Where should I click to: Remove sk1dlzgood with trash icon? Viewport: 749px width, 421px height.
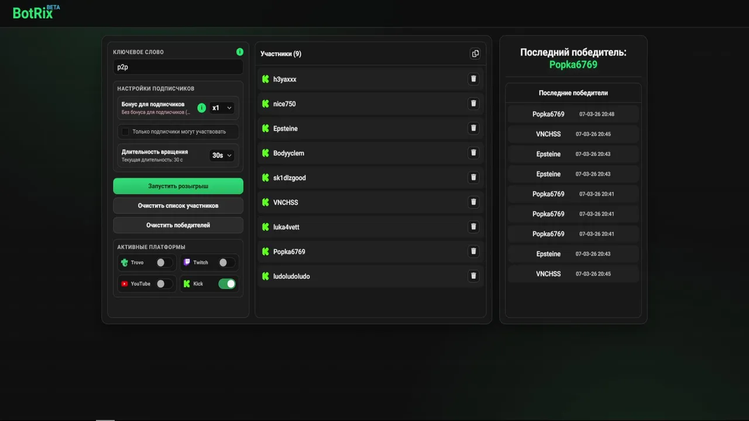click(x=473, y=177)
